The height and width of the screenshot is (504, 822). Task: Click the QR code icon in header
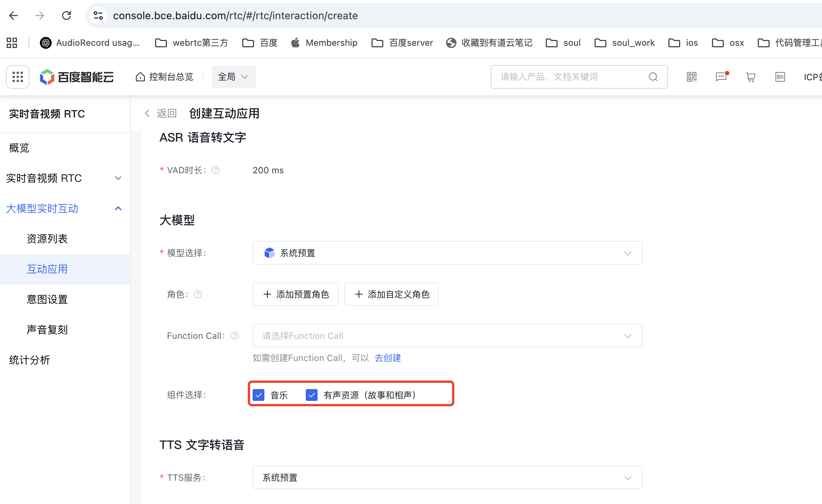(x=691, y=77)
